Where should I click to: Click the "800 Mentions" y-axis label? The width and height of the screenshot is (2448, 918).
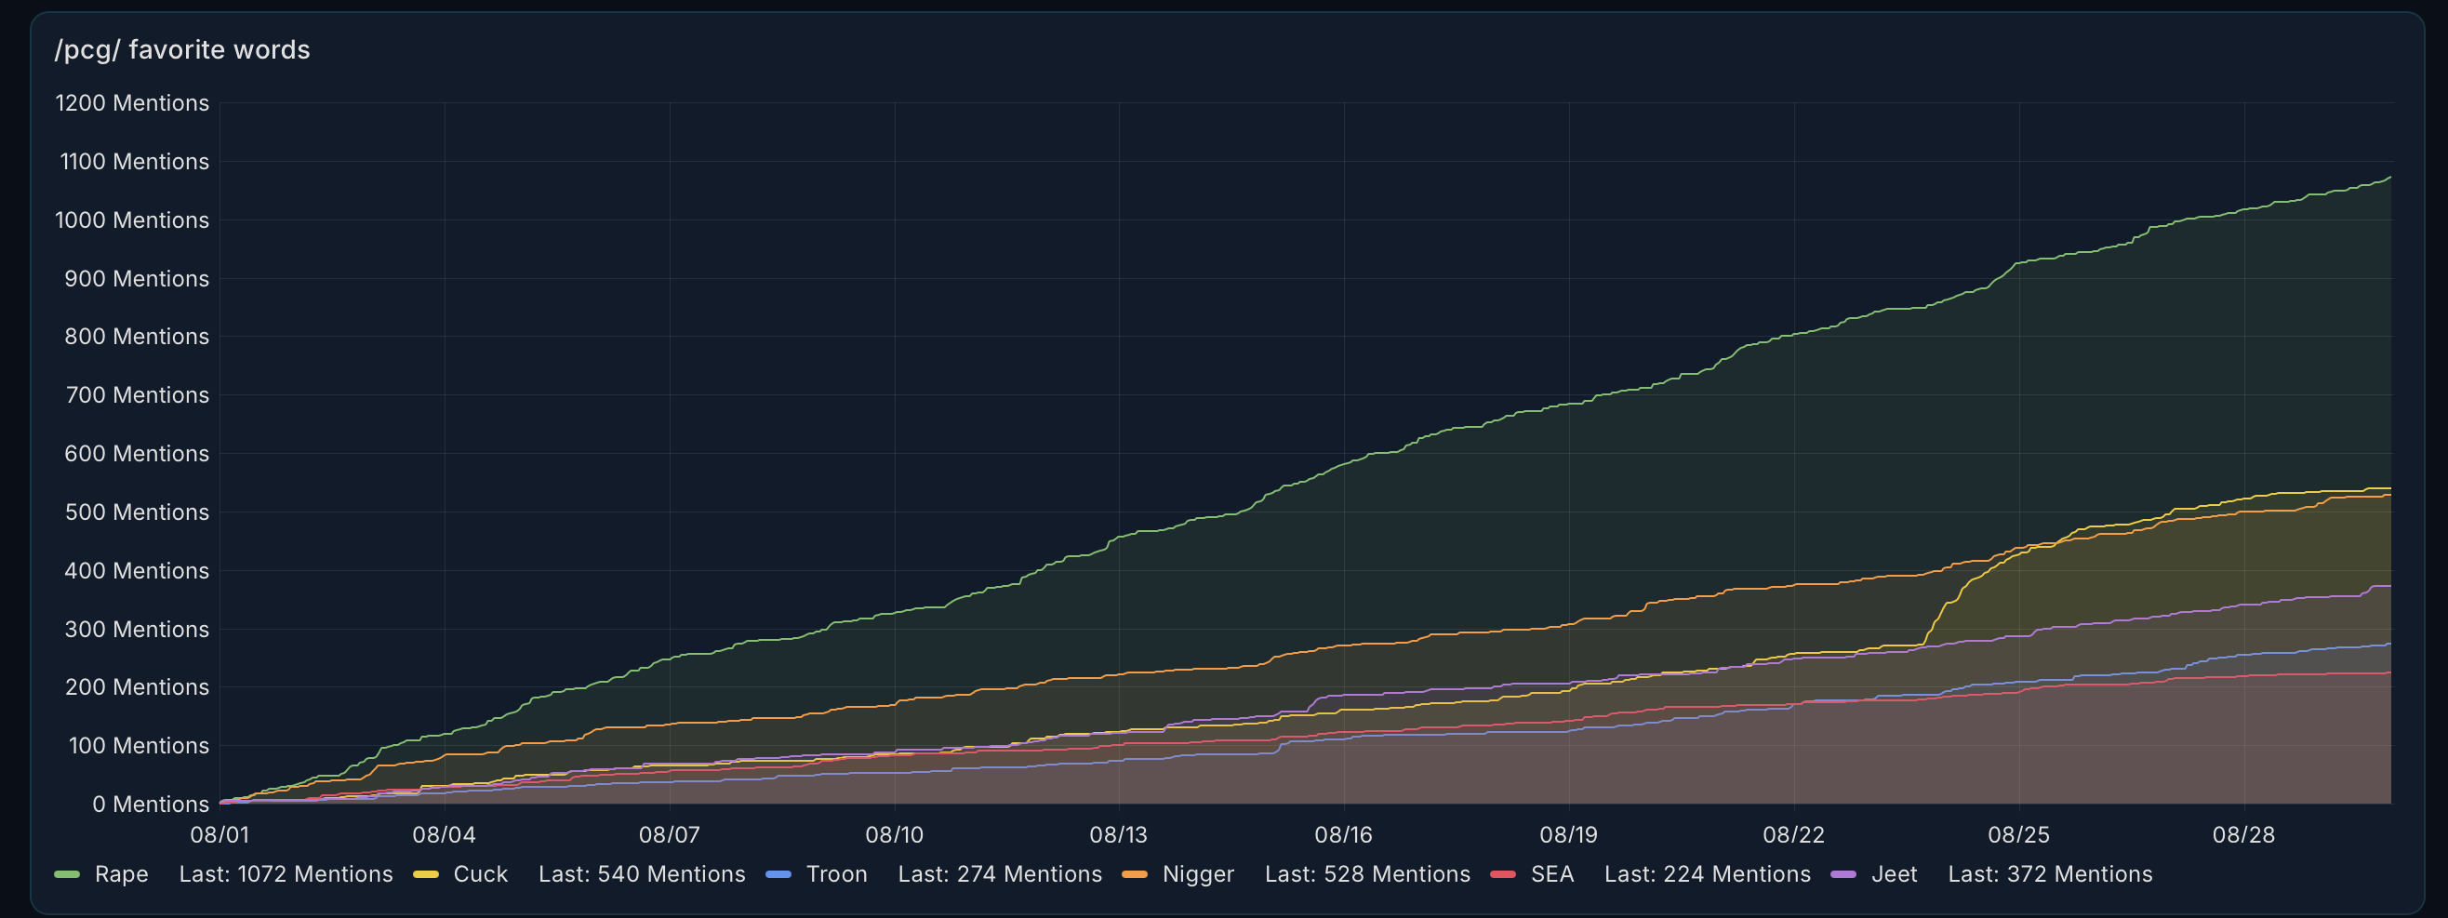pos(137,337)
